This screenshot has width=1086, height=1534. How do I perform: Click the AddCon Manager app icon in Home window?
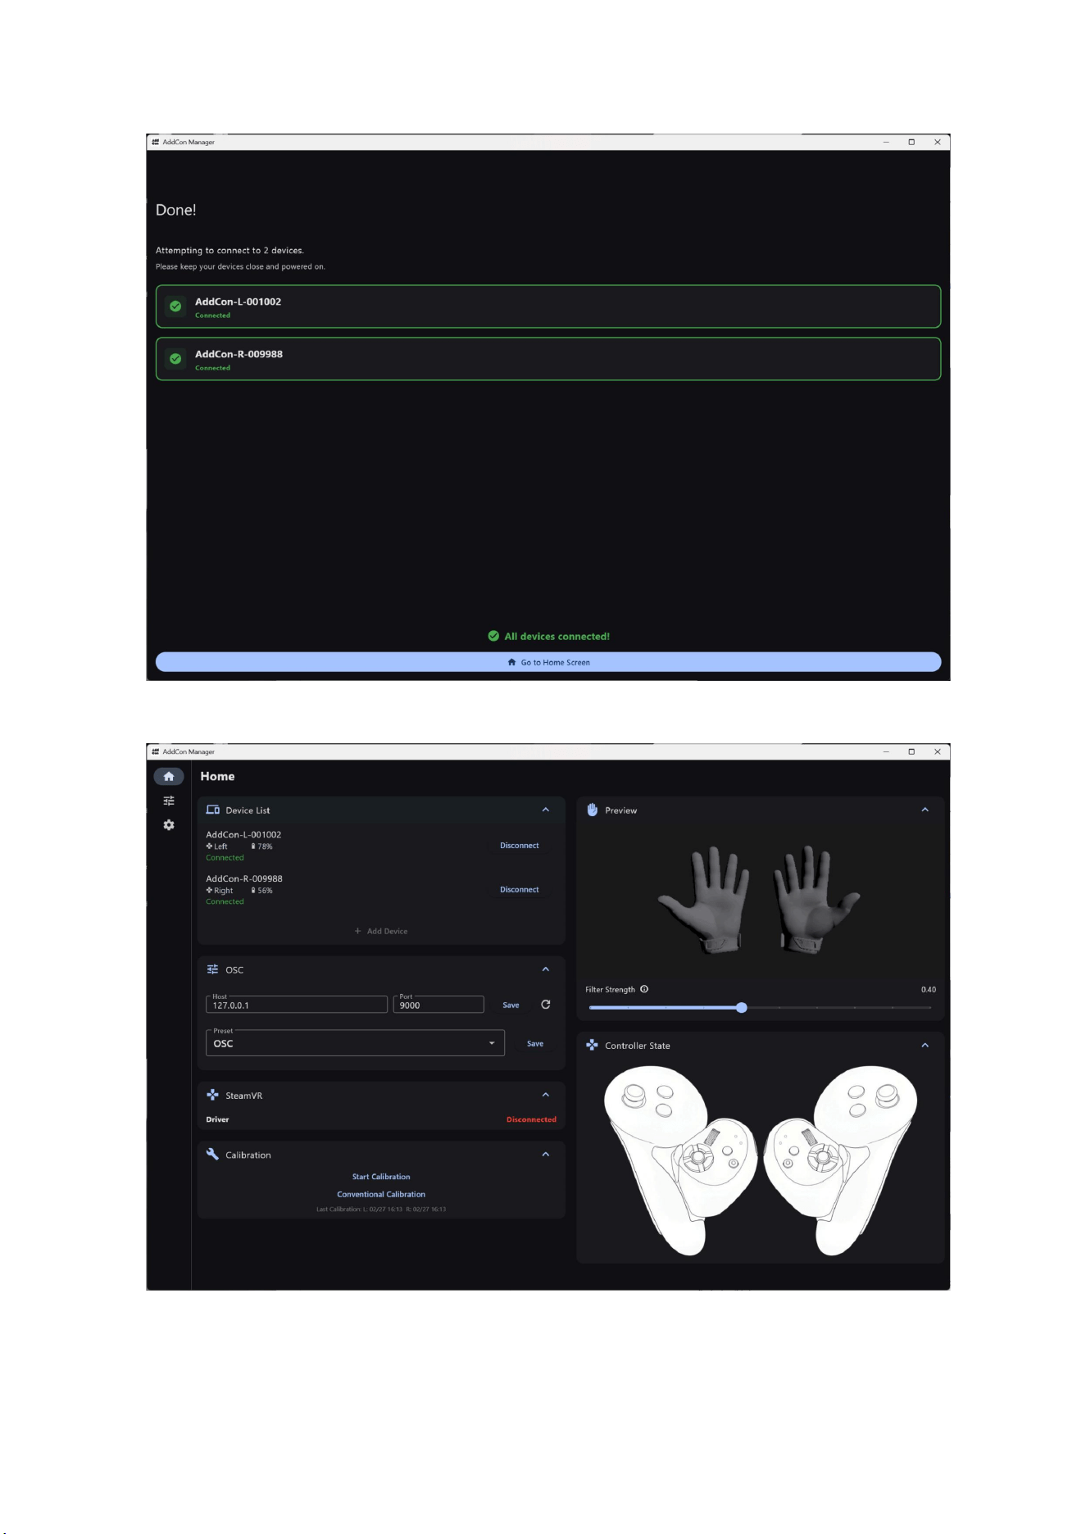(x=155, y=751)
